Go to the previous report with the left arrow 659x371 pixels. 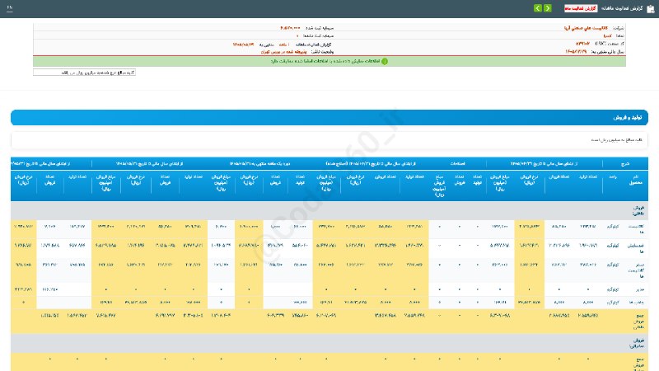pyautogui.click(x=538, y=8)
